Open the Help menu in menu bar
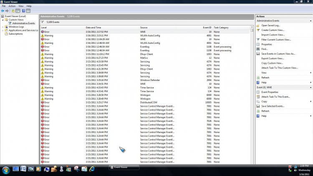 (x=29, y=6)
